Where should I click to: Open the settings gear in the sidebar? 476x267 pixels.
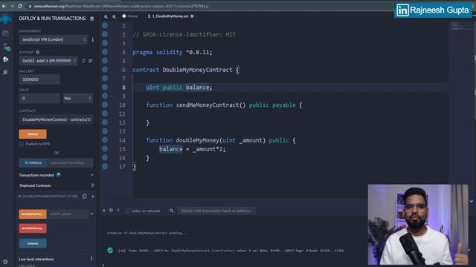5,262
